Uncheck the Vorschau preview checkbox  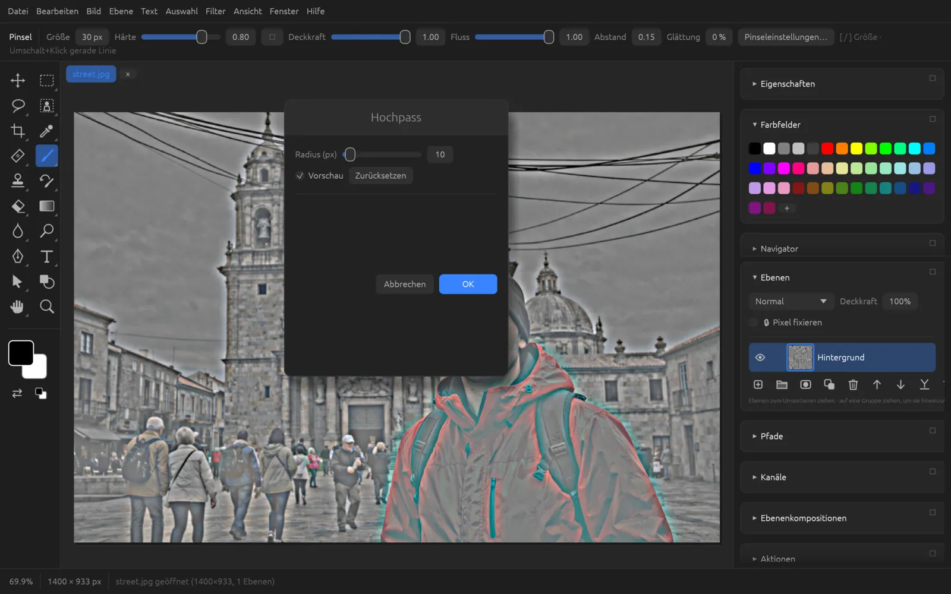300,176
